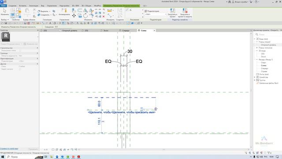Toggle checkbox in Строительство section

[20, 51]
